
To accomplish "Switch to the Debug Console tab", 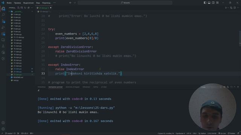I will 73,87.
